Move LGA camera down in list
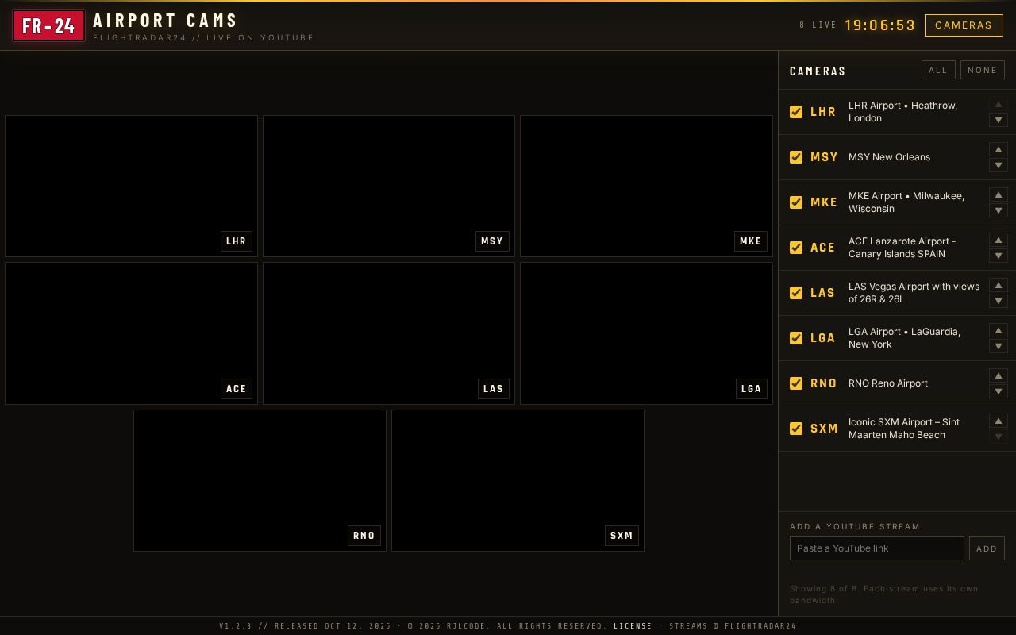This screenshot has width=1016, height=635. coord(999,346)
